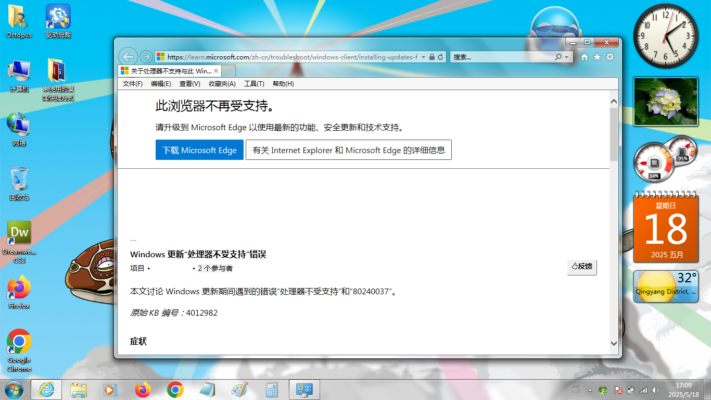Select the 回收站 recycle bin icon
The image size is (711, 400).
tap(19, 184)
